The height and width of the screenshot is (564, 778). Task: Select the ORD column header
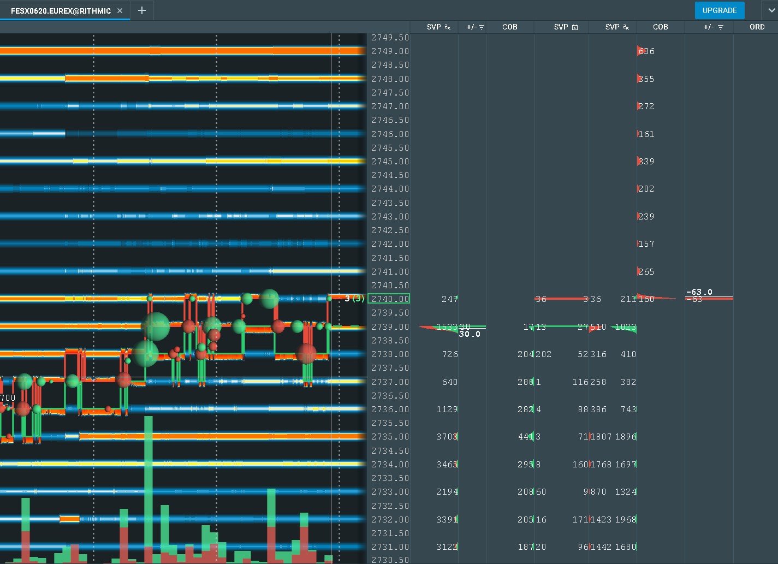(x=757, y=27)
